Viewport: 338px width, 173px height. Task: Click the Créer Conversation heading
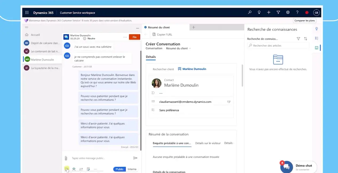[163, 44]
